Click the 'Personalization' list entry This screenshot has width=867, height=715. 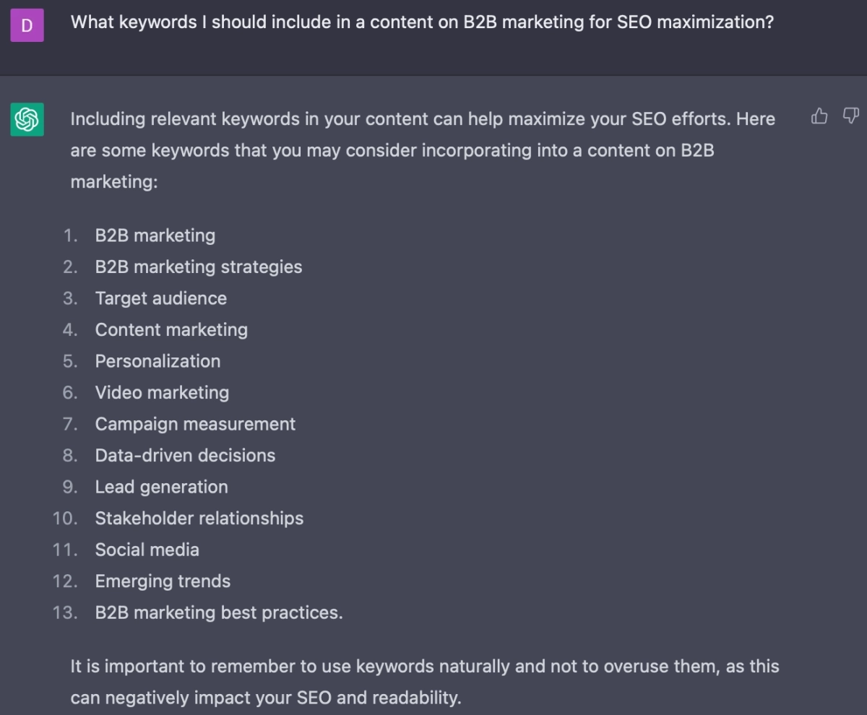click(x=158, y=361)
